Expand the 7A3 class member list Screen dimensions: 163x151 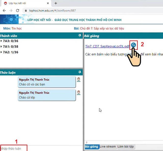point(1,41)
